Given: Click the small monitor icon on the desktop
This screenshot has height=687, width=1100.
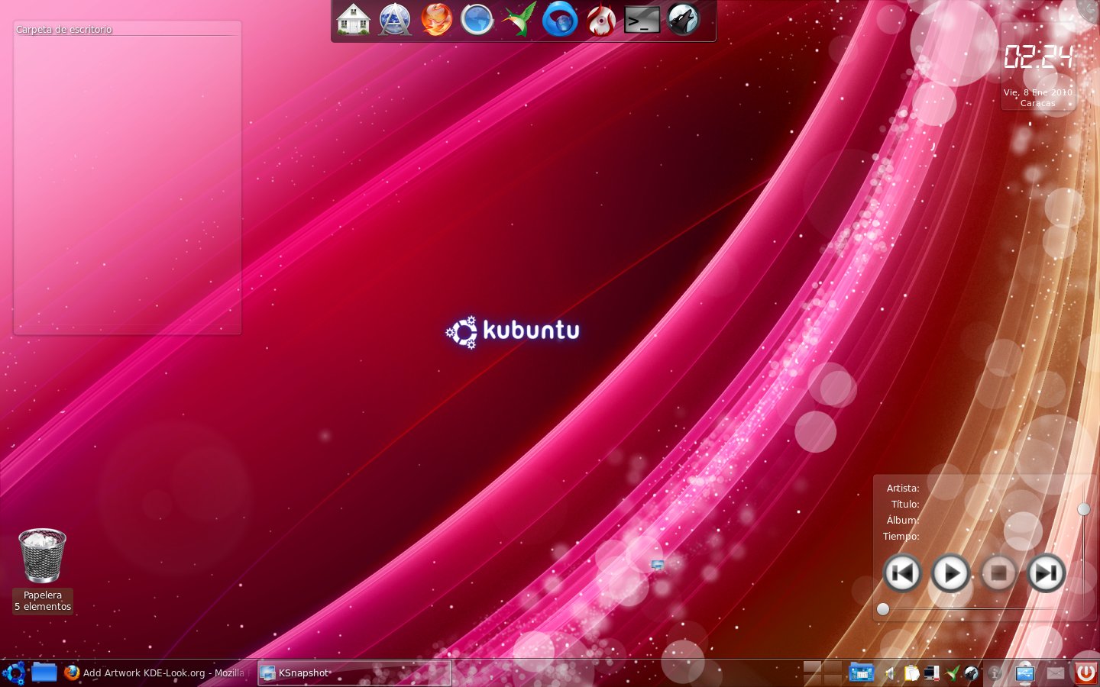Looking at the screenshot, I should pos(657,565).
